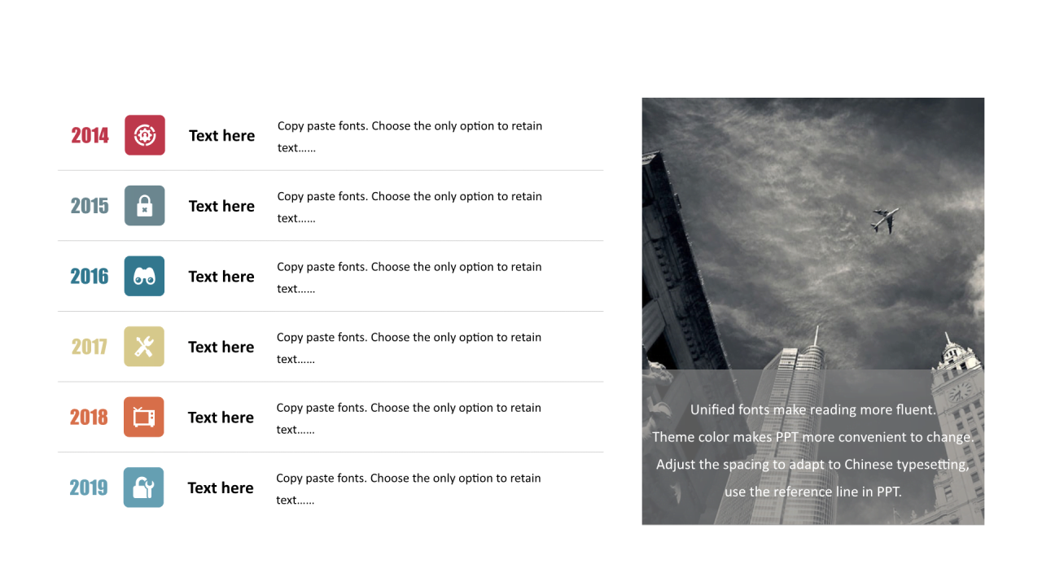1042x586 pixels.
Task: Select the blue unlocked padlock icon beside 2019
Action: click(143, 488)
